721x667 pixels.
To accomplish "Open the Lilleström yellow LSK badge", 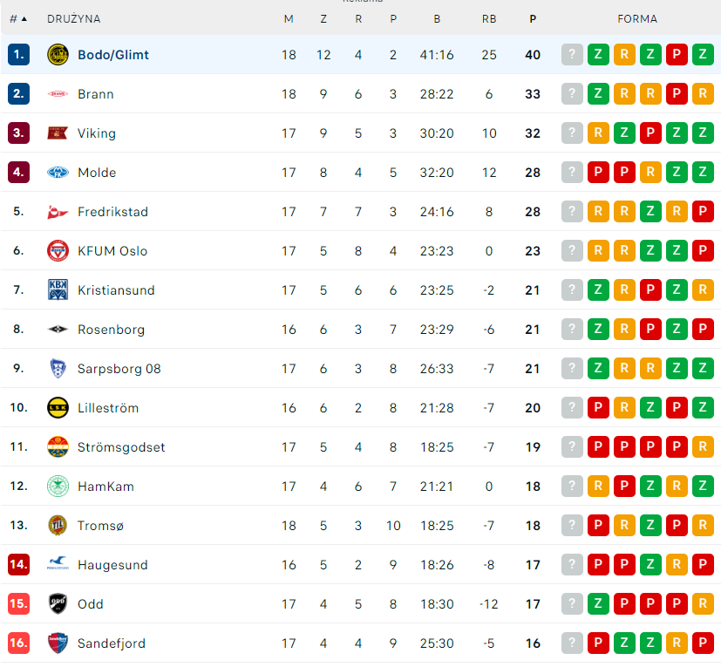I will 58,408.
